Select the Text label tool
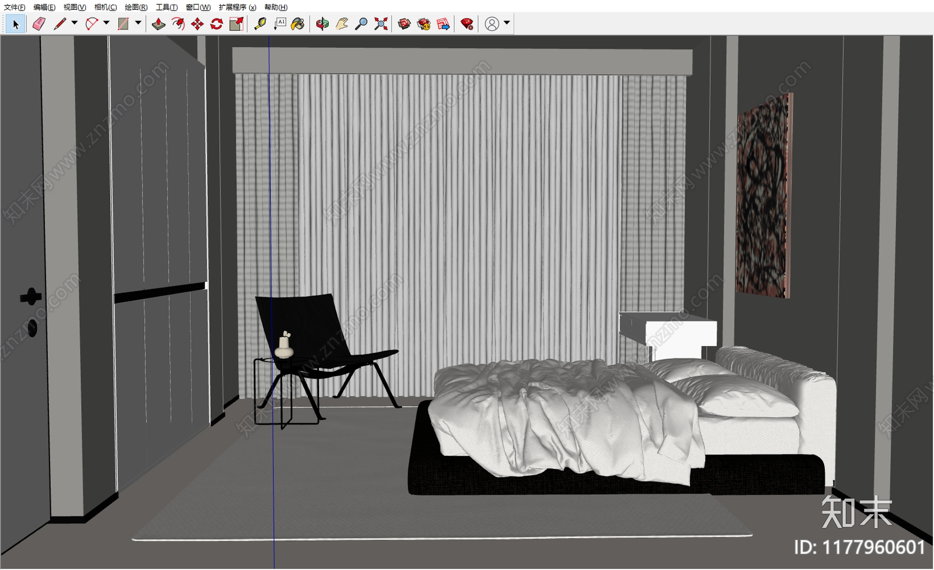The image size is (934, 570). click(280, 24)
